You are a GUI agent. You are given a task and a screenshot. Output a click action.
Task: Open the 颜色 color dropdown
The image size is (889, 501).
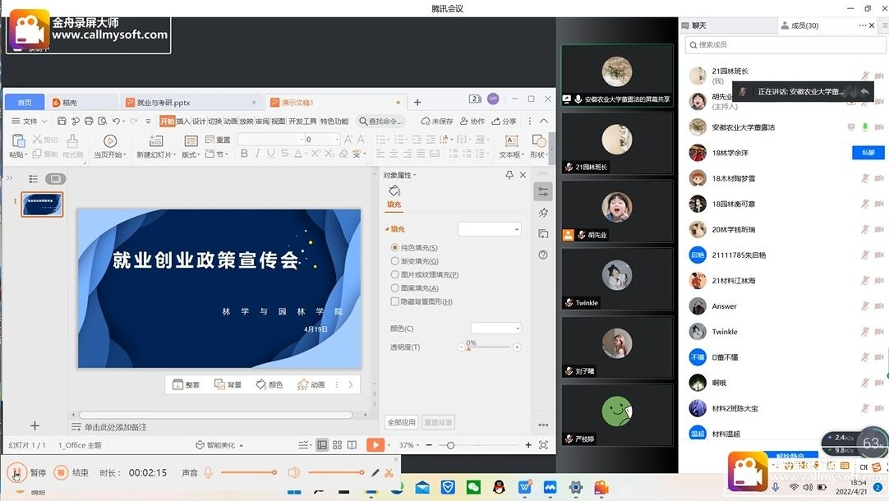[x=496, y=329]
